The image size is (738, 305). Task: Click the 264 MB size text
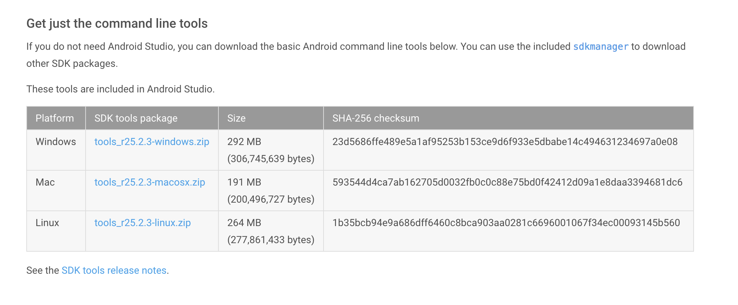pyautogui.click(x=244, y=223)
